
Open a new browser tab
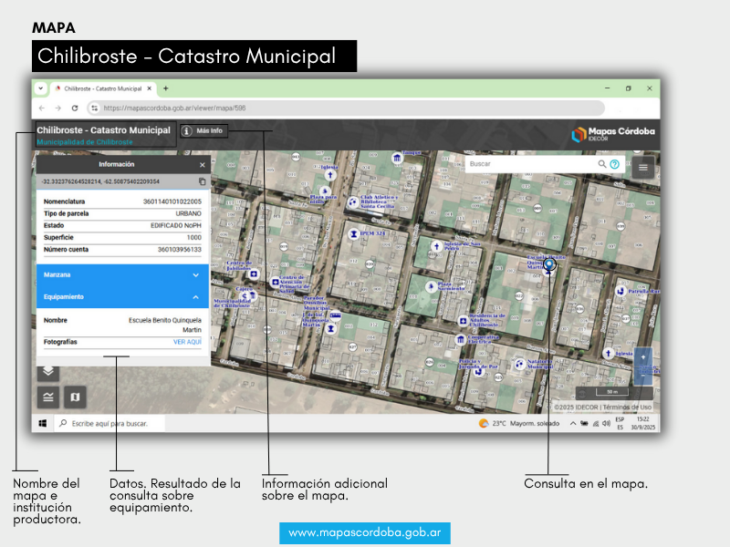click(x=165, y=88)
